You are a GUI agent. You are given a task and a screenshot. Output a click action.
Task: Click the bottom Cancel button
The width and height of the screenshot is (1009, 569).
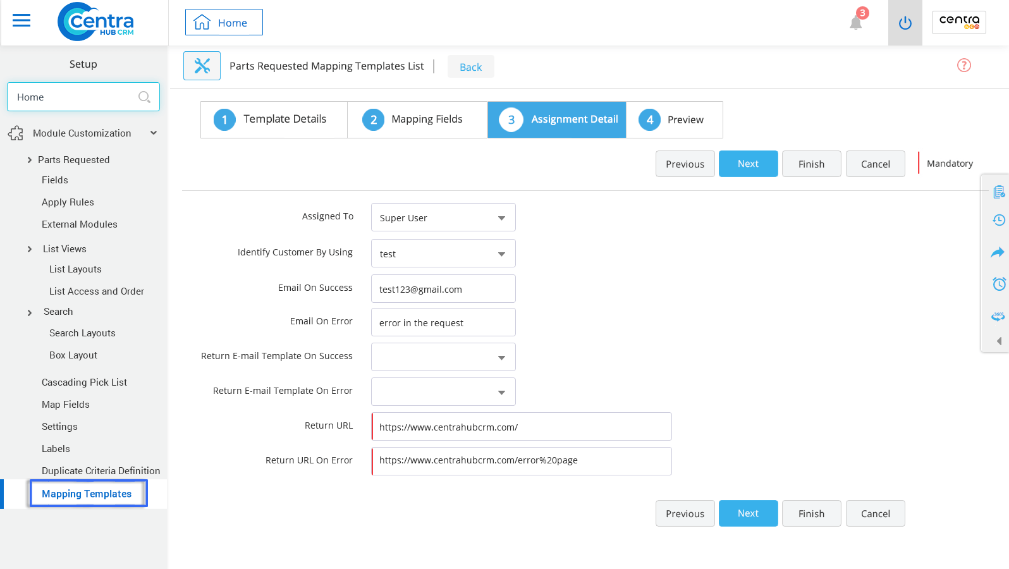(x=876, y=513)
